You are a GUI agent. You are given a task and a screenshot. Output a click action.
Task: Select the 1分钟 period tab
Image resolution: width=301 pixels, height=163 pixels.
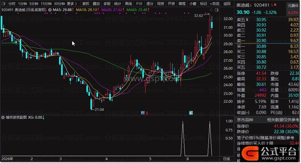(x=22, y=4)
